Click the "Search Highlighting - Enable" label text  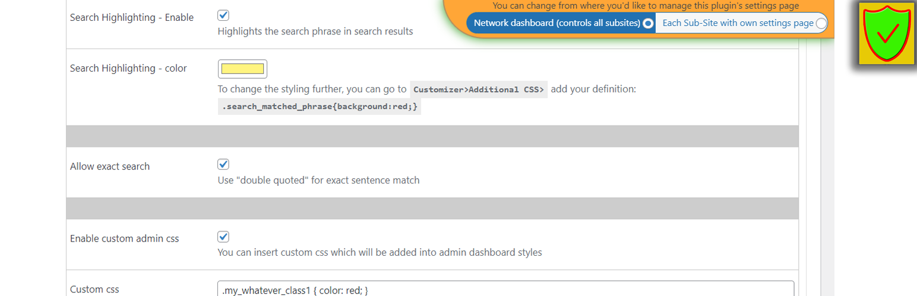[132, 18]
